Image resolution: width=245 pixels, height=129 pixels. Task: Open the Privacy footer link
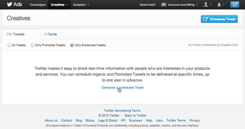point(194,120)
